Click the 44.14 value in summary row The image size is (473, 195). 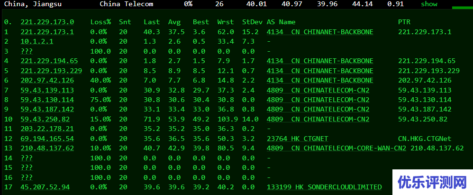pos(362,4)
